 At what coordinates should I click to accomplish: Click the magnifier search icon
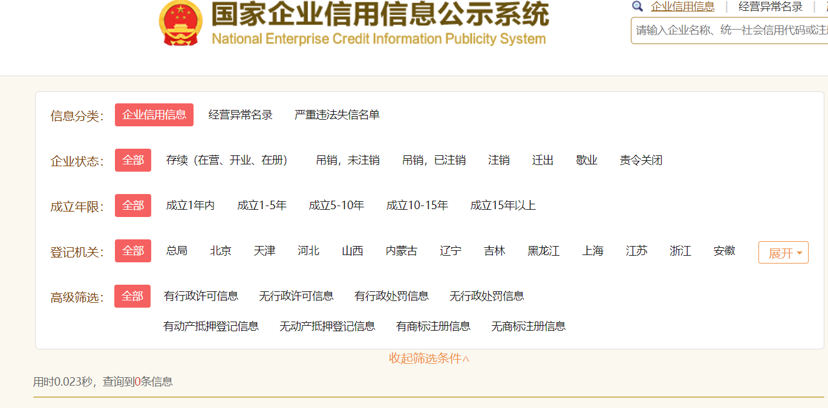[637, 7]
